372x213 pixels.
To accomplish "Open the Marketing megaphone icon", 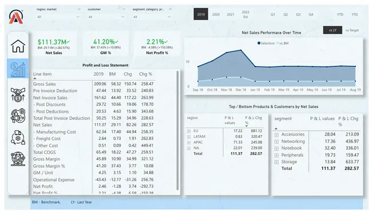I will click(18, 116).
